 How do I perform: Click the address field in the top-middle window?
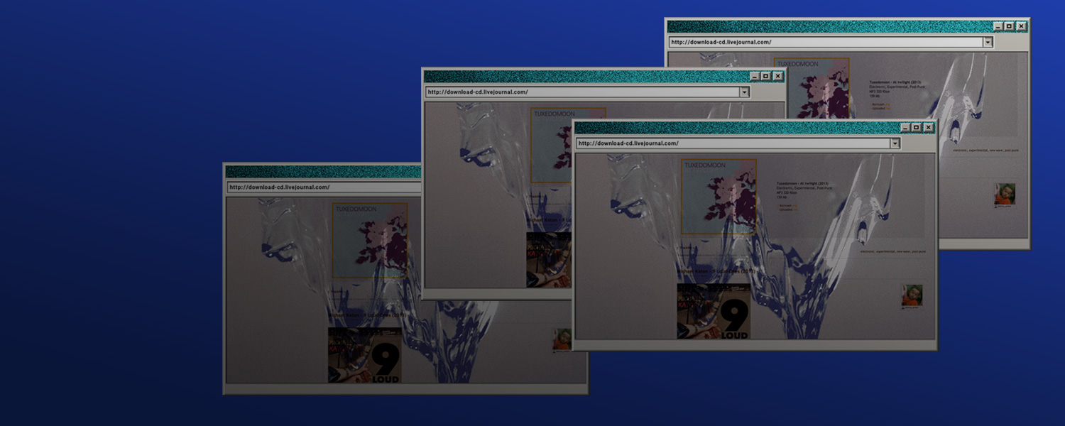click(x=583, y=92)
